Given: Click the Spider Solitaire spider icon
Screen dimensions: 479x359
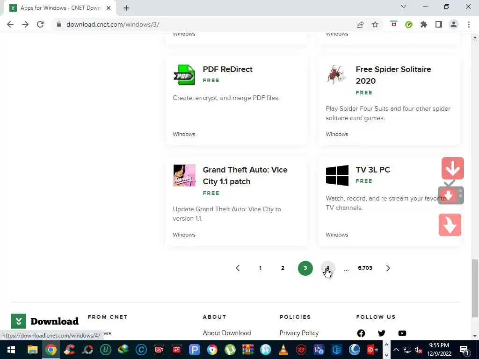Looking at the screenshot, I should [337, 75].
